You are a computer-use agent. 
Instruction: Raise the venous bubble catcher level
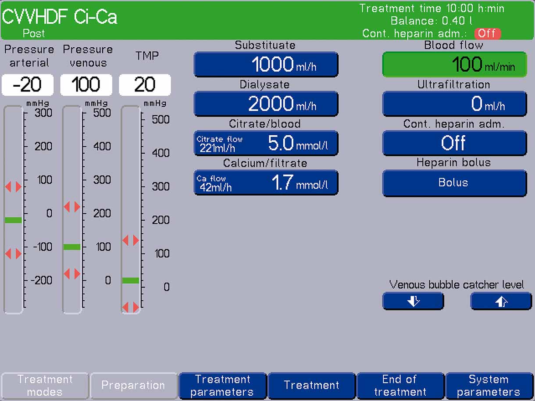tap(501, 301)
